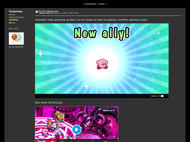Click the 'Watch on X' button
The height and width of the screenshot is (142, 190).
click(x=108, y=110)
